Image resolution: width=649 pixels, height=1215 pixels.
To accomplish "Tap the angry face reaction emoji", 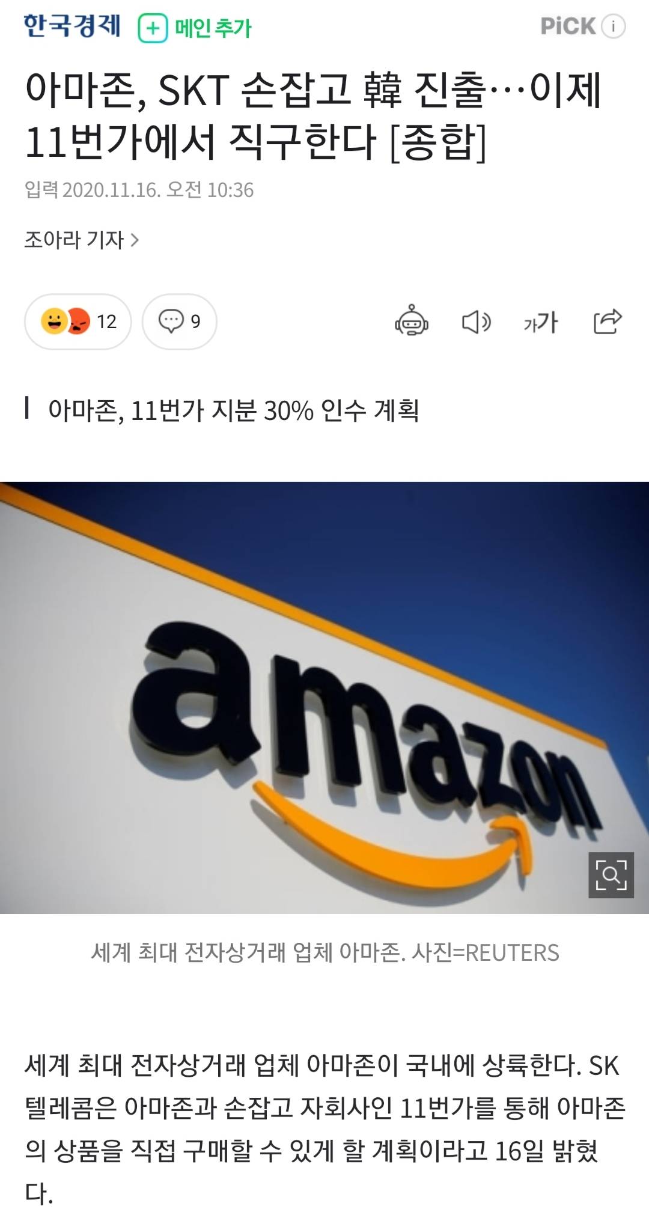I will click(77, 321).
